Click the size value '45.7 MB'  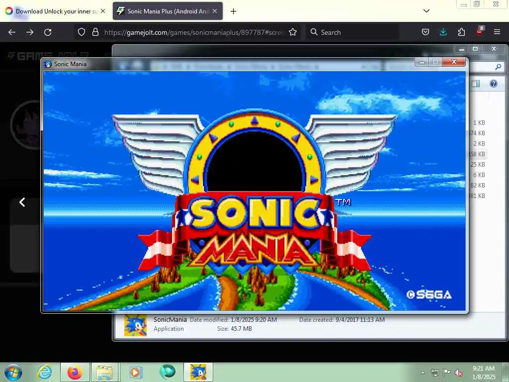pyautogui.click(x=241, y=329)
